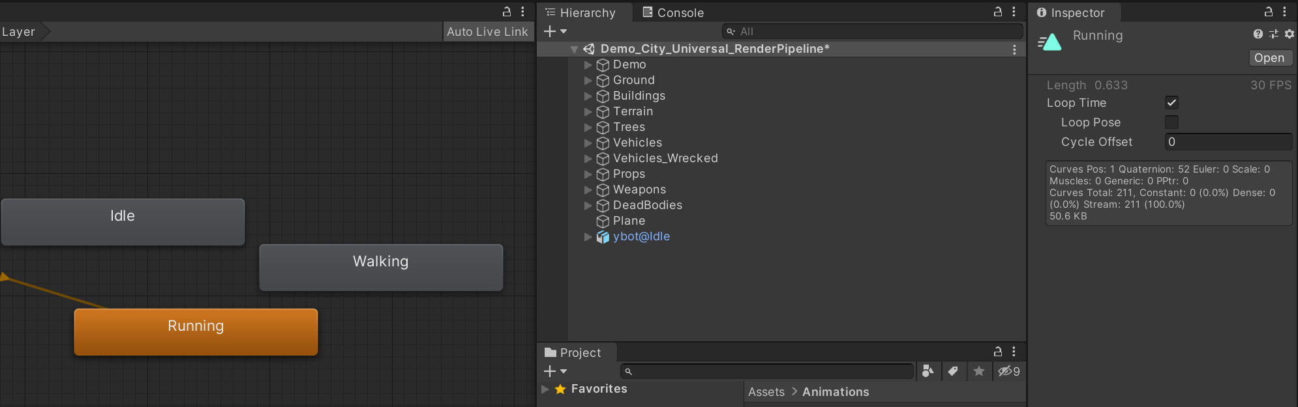The width and height of the screenshot is (1298, 407).
Task: Click Search by Label tag icon
Action: 953,371
